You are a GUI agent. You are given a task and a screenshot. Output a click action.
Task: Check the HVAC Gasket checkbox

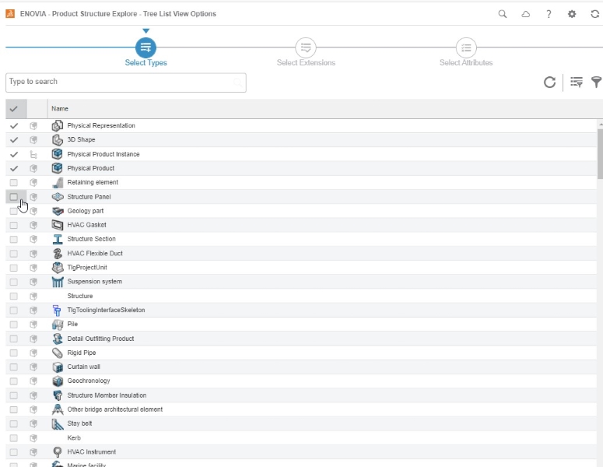[14, 225]
